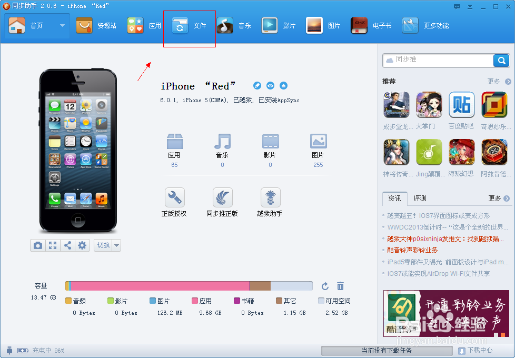Go to the 音乐 music tab in the toolbar
This screenshot has width=515, height=358.
[x=234, y=26]
